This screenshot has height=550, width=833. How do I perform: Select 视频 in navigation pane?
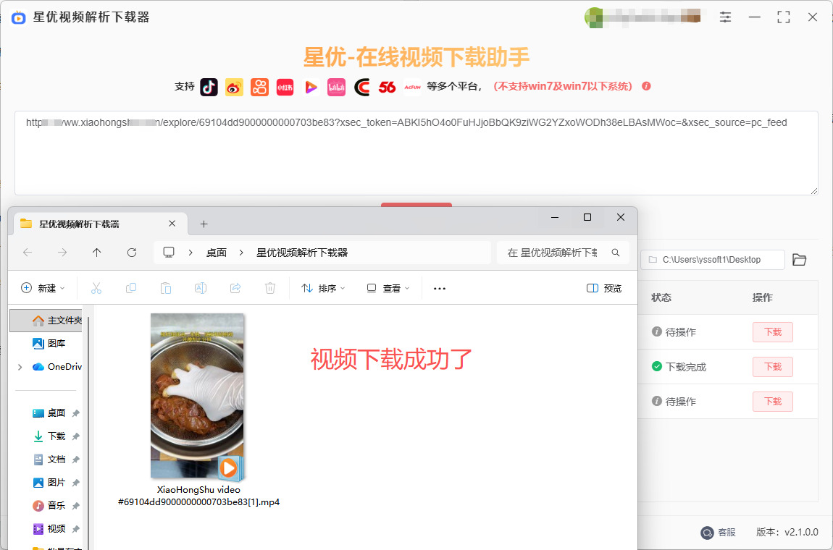tap(49, 529)
